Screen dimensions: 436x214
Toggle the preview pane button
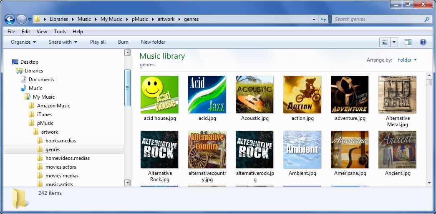(x=408, y=42)
